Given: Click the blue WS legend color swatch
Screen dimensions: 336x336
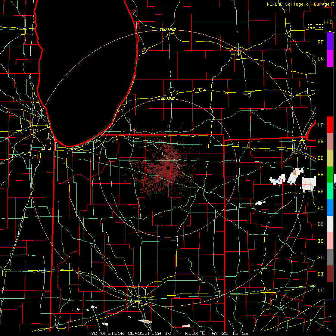Looking at the screenshot, I should pos(330,208).
